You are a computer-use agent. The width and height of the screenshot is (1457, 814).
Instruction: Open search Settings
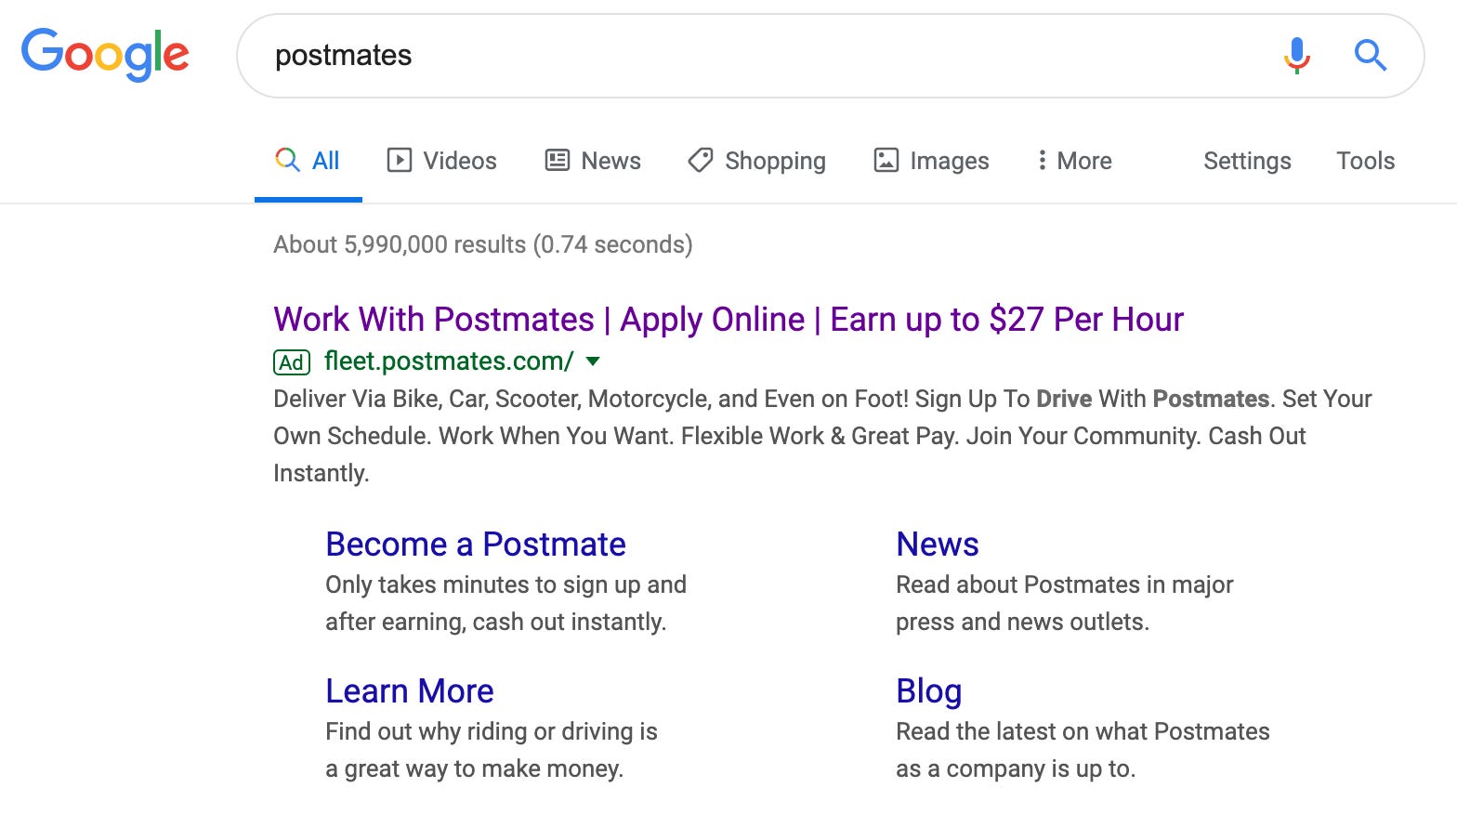pyautogui.click(x=1247, y=161)
